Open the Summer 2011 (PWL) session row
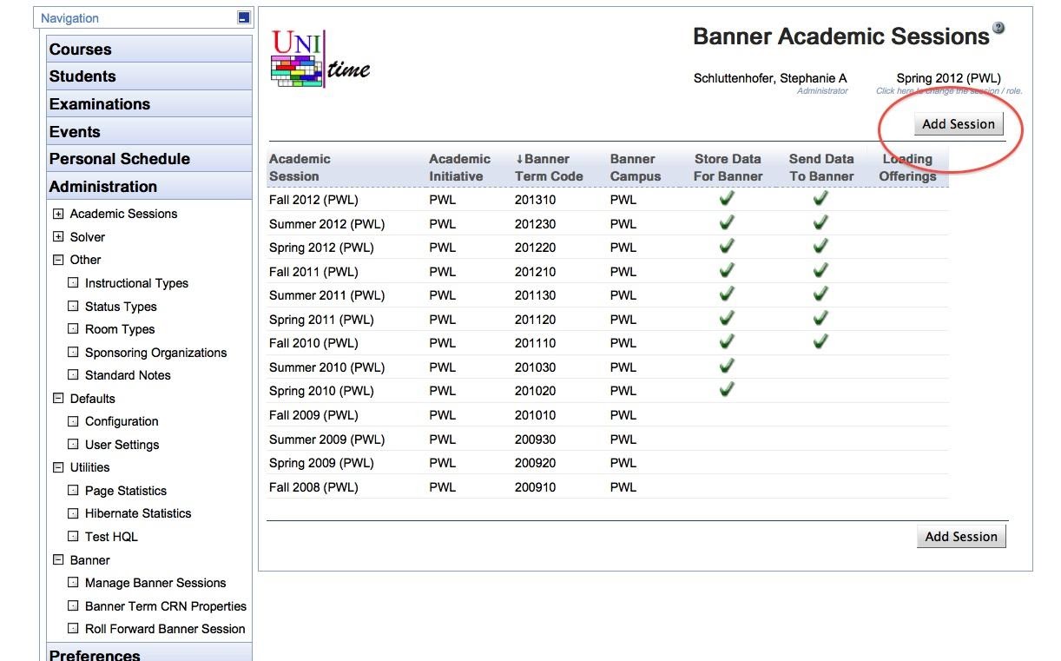Screen dimensions: 1061x661 coord(608,295)
